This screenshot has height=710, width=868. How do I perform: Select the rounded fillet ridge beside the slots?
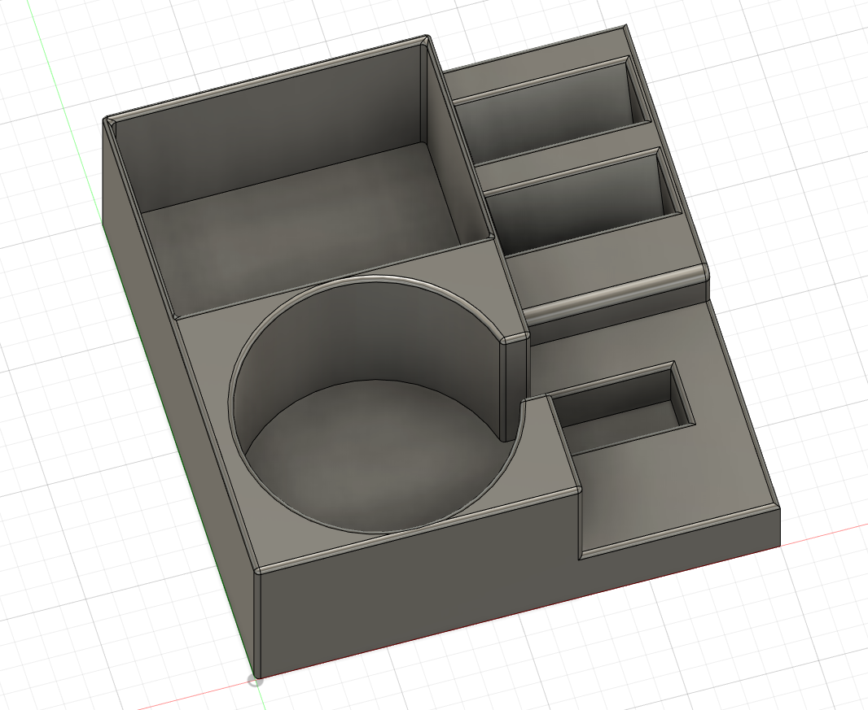[615, 294]
